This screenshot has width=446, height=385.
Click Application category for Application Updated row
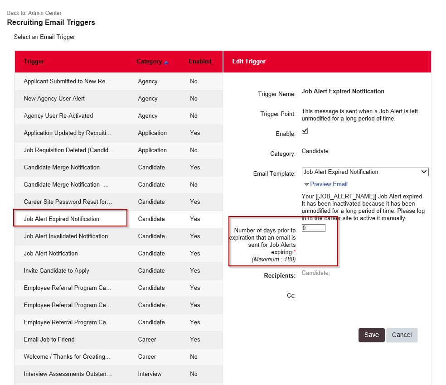tap(152, 133)
